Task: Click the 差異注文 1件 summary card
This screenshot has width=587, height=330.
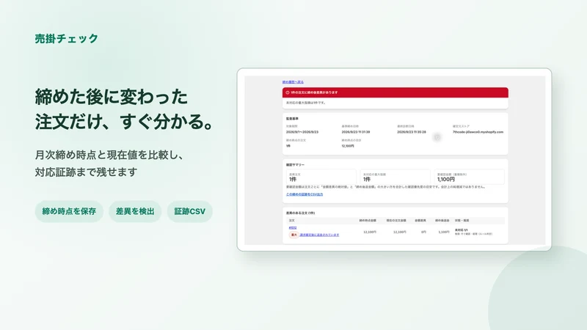Action: (321, 177)
